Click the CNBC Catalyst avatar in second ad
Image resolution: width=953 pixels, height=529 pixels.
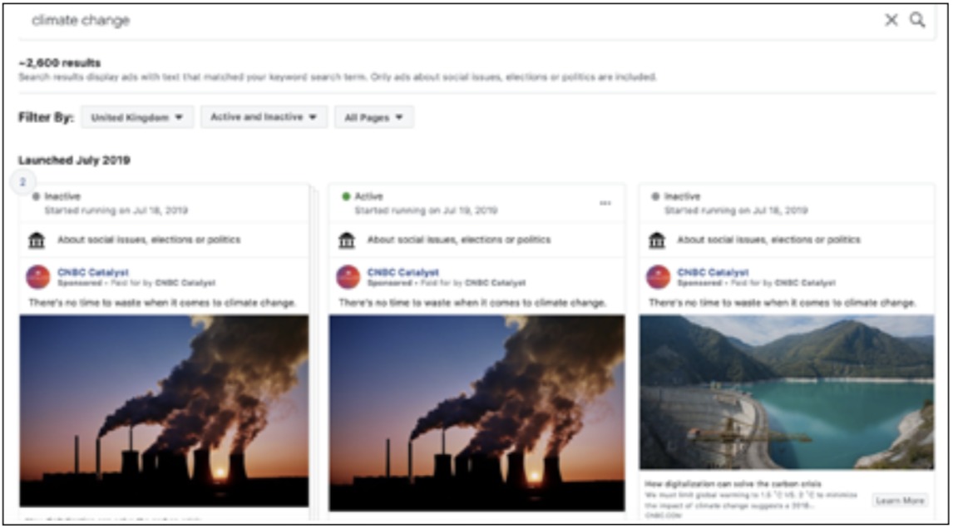tap(348, 277)
